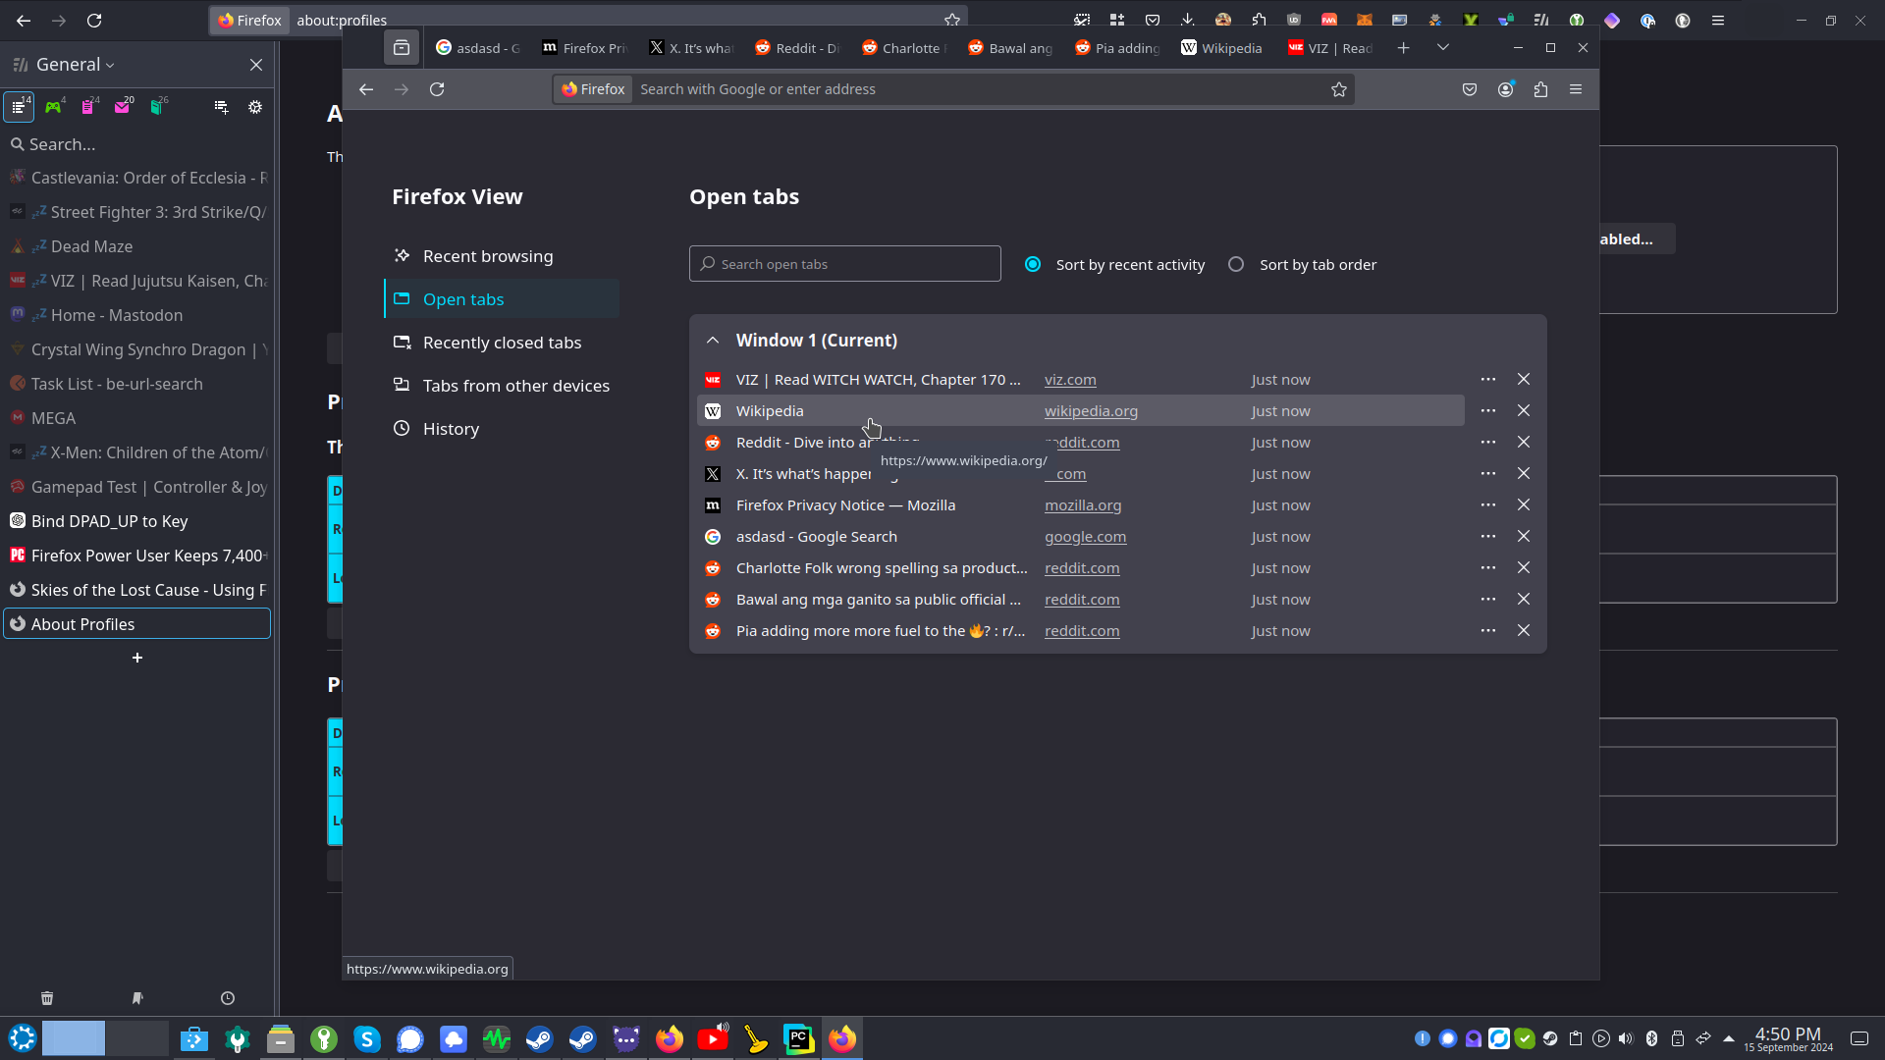Select Sort by tab order radio button
The height and width of the screenshot is (1060, 1885).
coord(1236,264)
